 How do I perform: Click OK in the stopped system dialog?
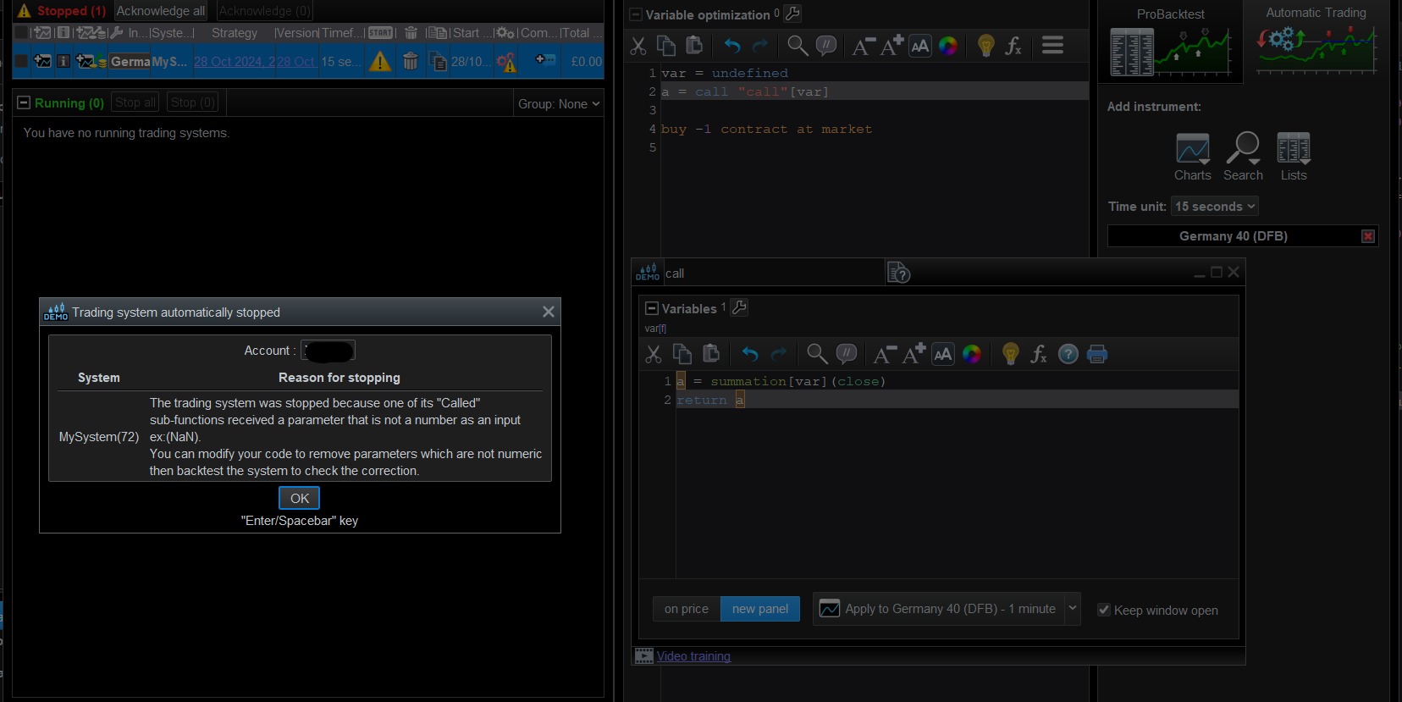(x=300, y=498)
